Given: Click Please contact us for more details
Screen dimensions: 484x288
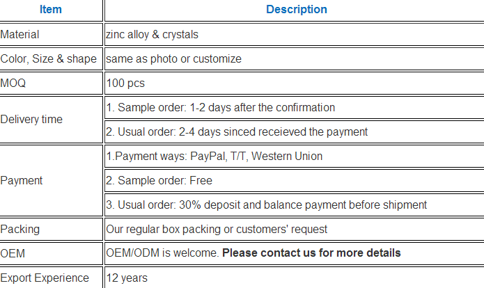Looking at the screenshot, I should coord(311,253).
